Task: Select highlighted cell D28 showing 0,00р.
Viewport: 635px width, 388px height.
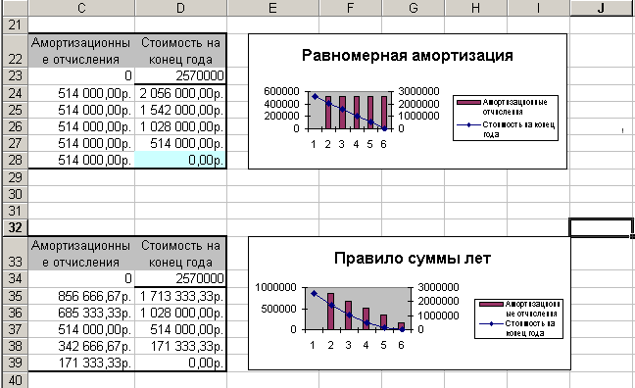Action: [x=180, y=160]
